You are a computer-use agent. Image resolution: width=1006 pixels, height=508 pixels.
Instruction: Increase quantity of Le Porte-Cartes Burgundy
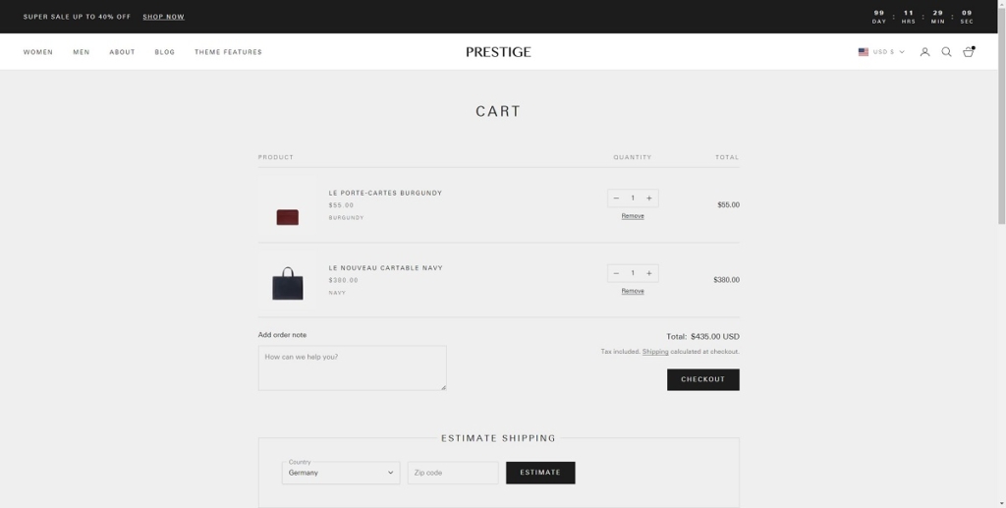(649, 198)
